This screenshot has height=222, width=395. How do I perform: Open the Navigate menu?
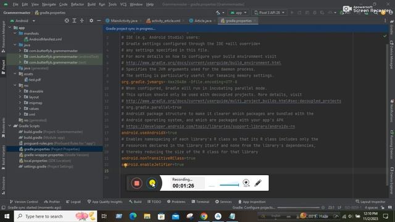tap(49, 4)
